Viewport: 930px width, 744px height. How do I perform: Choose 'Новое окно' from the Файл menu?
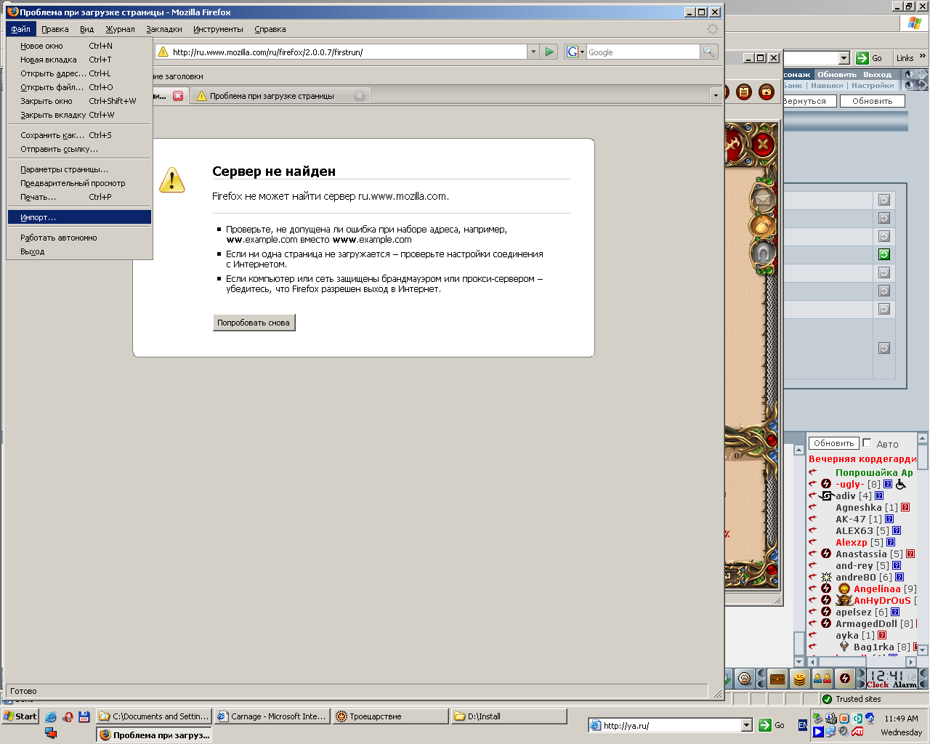coord(79,46)
